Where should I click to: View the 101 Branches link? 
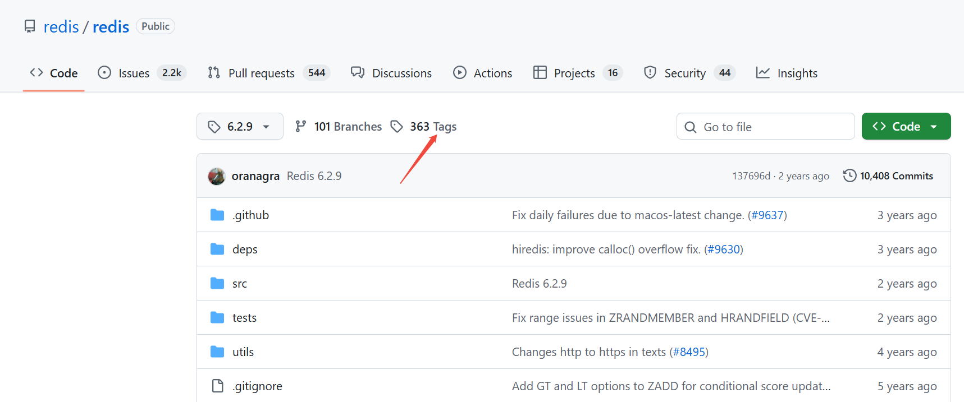(x=339, y=127)
